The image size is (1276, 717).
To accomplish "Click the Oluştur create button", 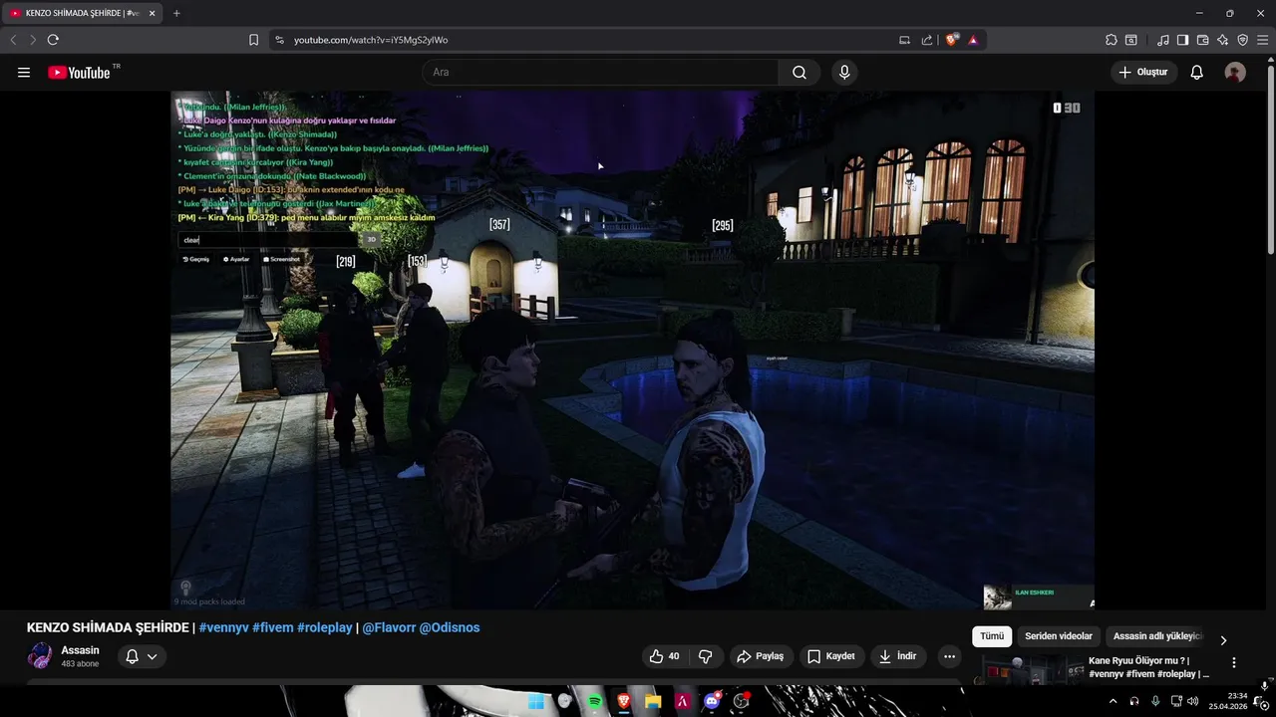I will pos(1143,73).
